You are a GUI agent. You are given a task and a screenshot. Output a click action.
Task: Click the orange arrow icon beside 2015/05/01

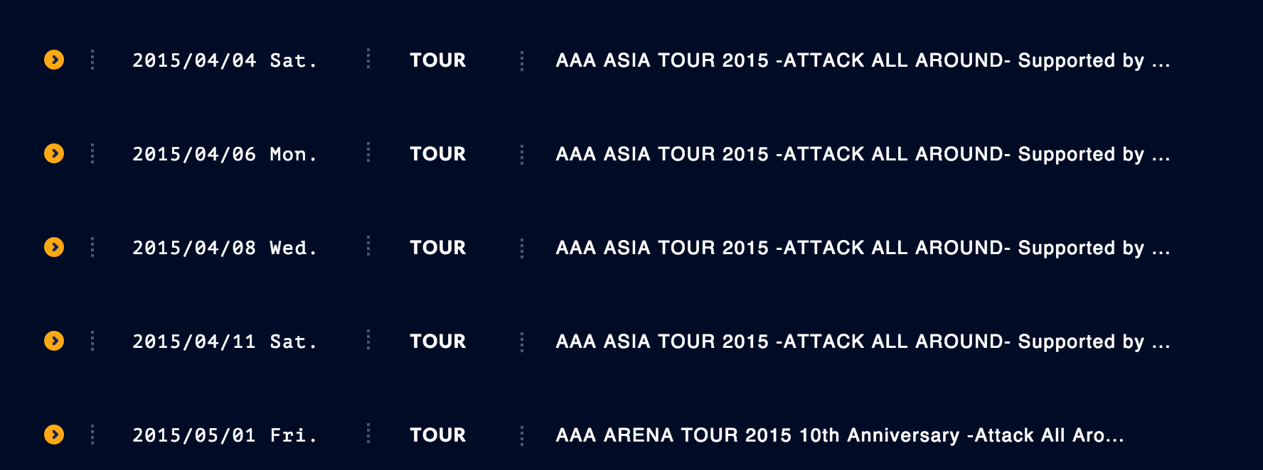pyautogui.click(x=54, y=435)
